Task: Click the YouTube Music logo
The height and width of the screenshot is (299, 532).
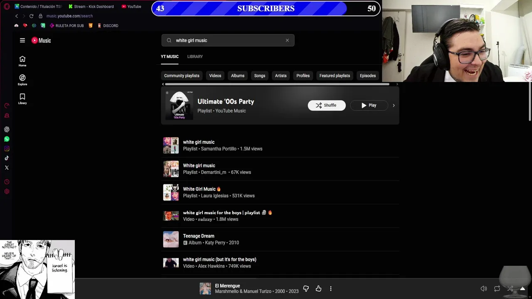Action: tap(41, 40)
